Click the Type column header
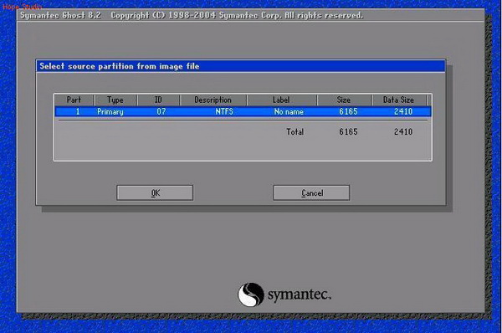This screenshot has width=502, height=333. (115, 100)
